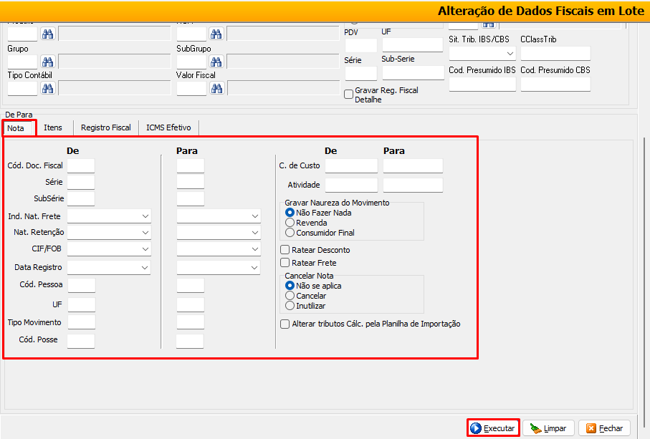Click the binoculars search icon beside Grupo

tap(48, 62)
